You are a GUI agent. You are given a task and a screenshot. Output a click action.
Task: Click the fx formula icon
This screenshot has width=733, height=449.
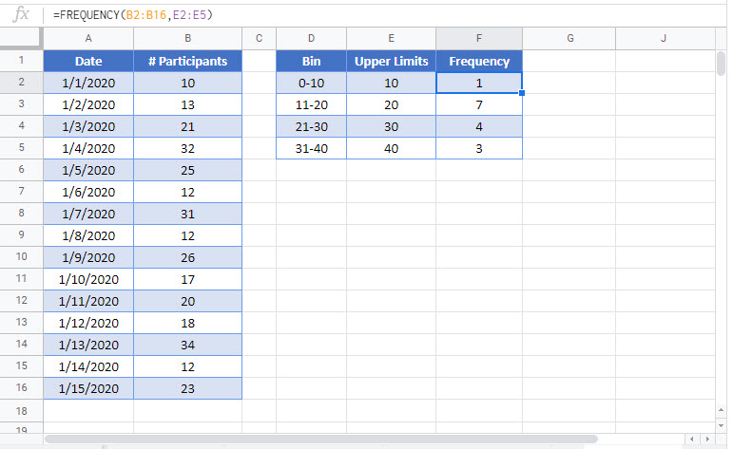tap(21, 14)
